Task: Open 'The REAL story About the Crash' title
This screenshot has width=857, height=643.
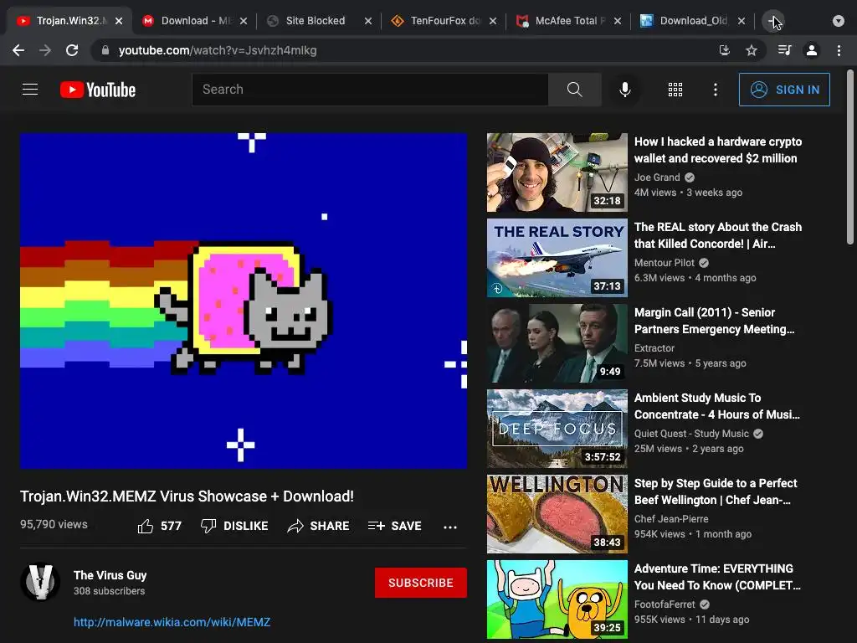Action: [x=717, y=235]
